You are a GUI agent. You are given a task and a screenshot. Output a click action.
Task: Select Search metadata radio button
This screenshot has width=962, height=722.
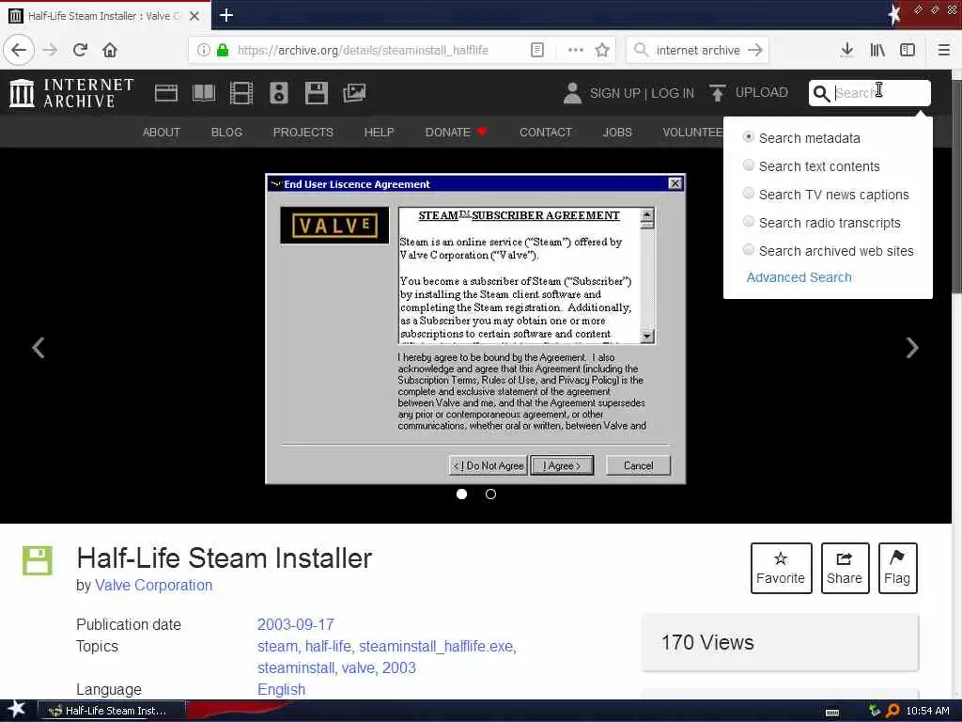point(748,137)
